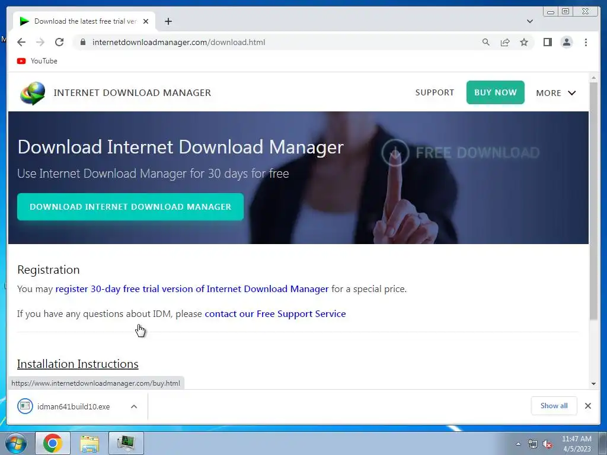Screen dimensions: 607x455
Task: Click DOWNLOAD INTERNET DOWNLOAD MANAGER button
Action: coord(130,207)
